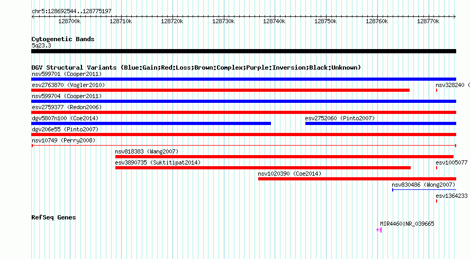Click the 128740k ruler tick label

274,21
